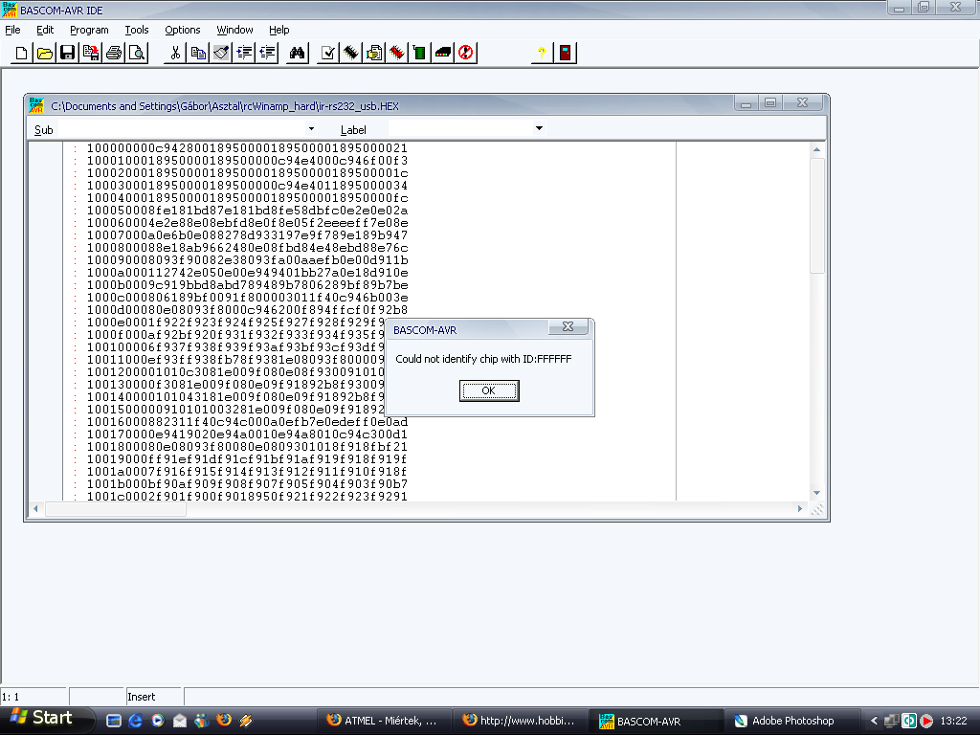Open a file with the folder icon
The image size is (980, 735).
[44, 54]
